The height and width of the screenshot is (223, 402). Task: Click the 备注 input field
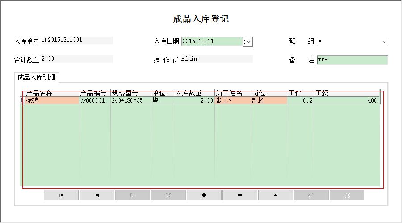point(352,60)
